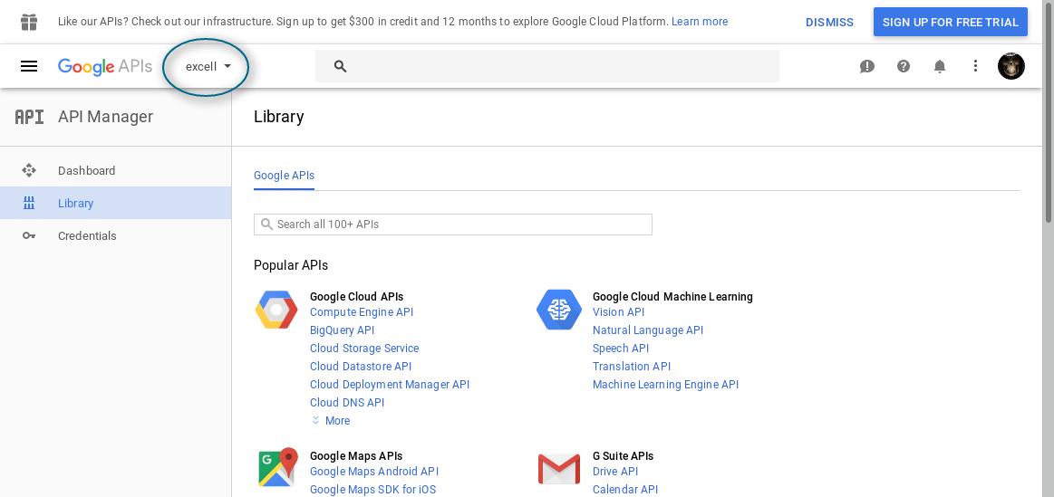Open Drive API link
Image resolution: width=1054 pixels, height=497 pixels.
pos(615,473)
